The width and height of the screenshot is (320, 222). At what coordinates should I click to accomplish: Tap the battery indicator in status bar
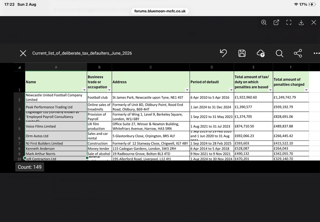click(312, 4)
